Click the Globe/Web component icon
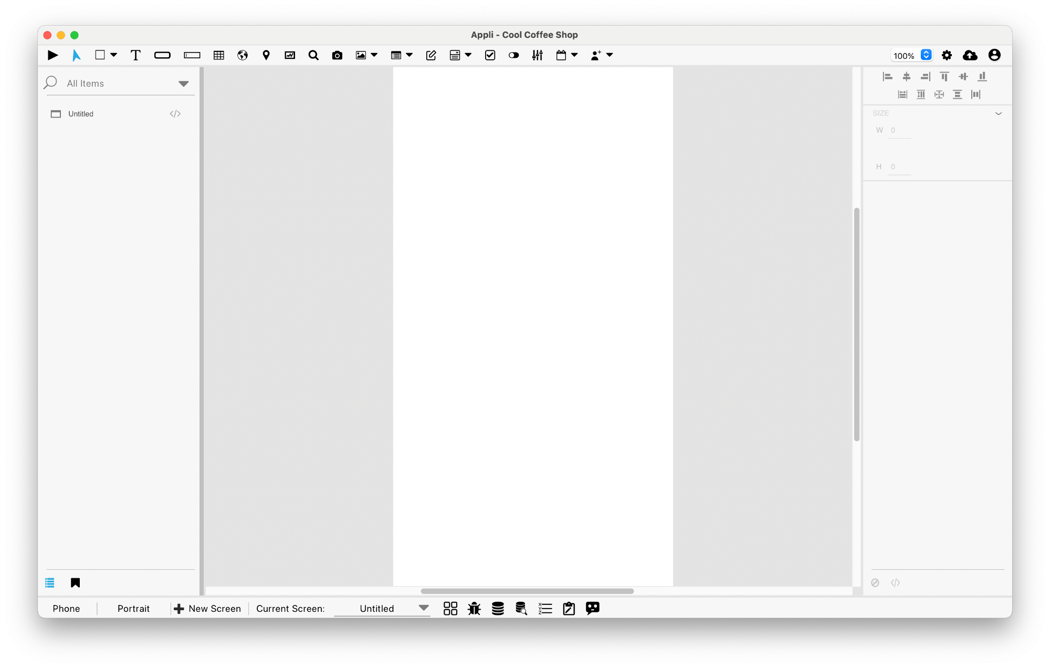 242,55
